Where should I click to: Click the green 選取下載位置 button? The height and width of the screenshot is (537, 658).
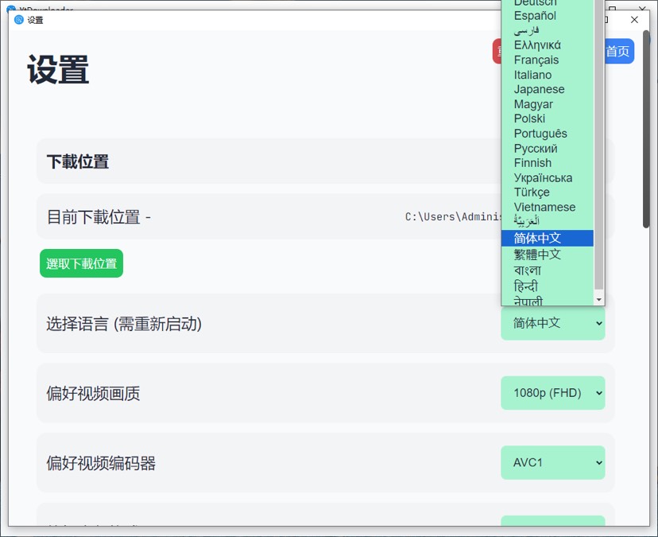(x=81, y=263)
